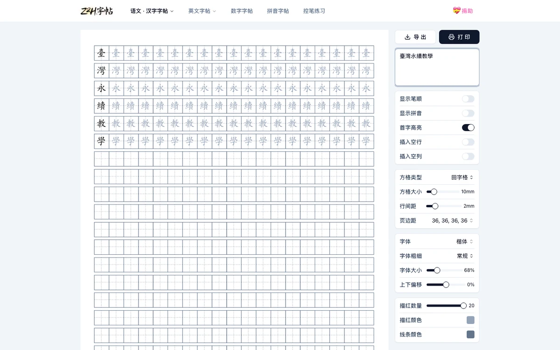Click the 上下偏移 slider handle

(x=446, y=285)
